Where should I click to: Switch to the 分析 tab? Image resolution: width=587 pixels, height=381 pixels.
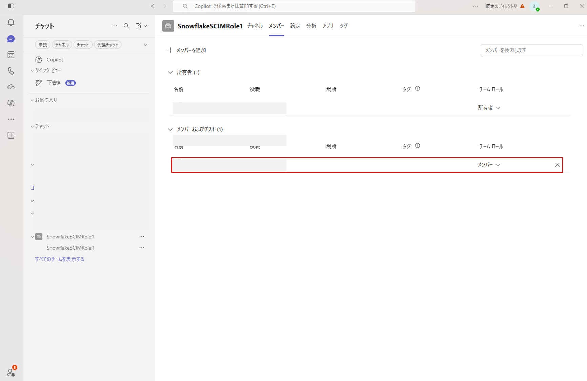click(x=311, y=26)
